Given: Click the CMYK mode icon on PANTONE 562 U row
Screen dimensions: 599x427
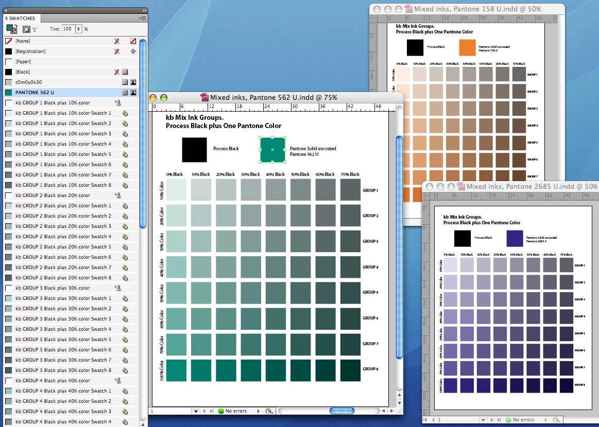Looking at the screenshot, I should [x=133, y=92].
